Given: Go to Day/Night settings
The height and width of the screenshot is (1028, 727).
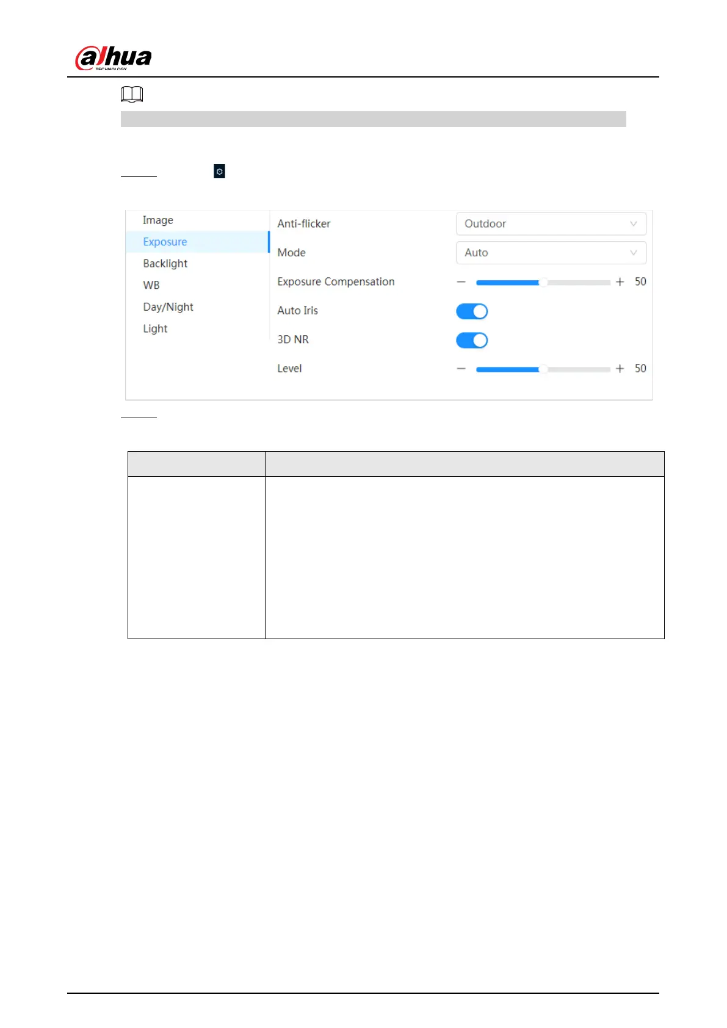Looking at the screenshot, I should 168,307.
